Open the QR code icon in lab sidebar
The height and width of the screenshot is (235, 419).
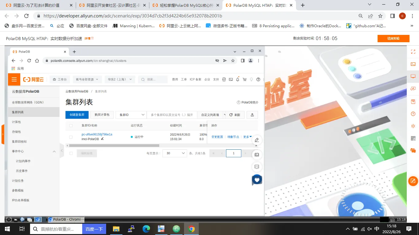point(413,138)
